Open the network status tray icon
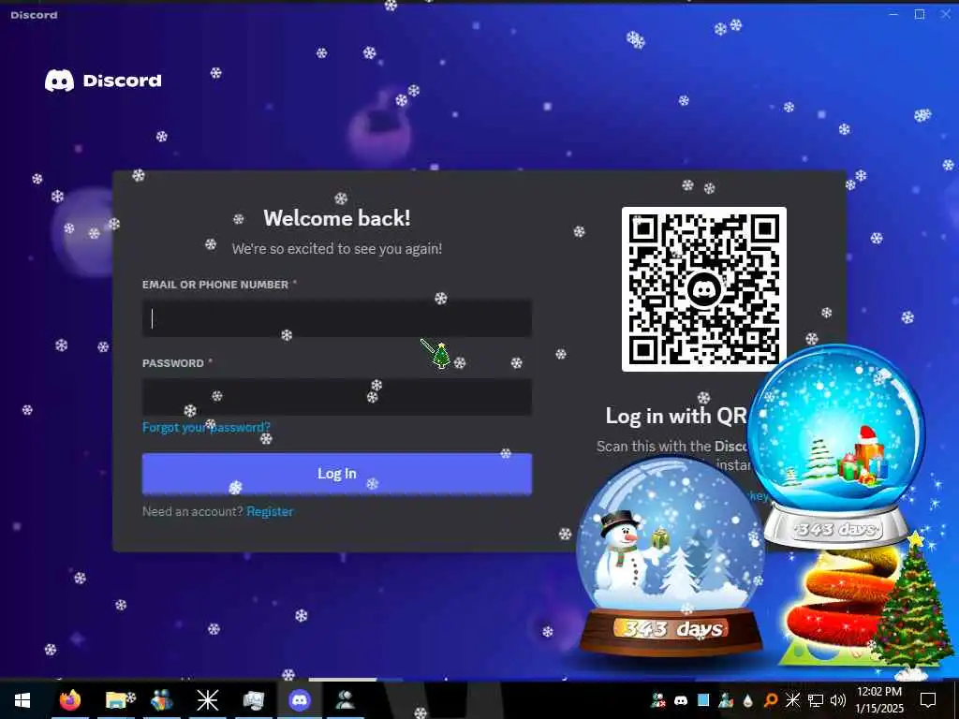The image size is (959, 719). click(816, 700)
